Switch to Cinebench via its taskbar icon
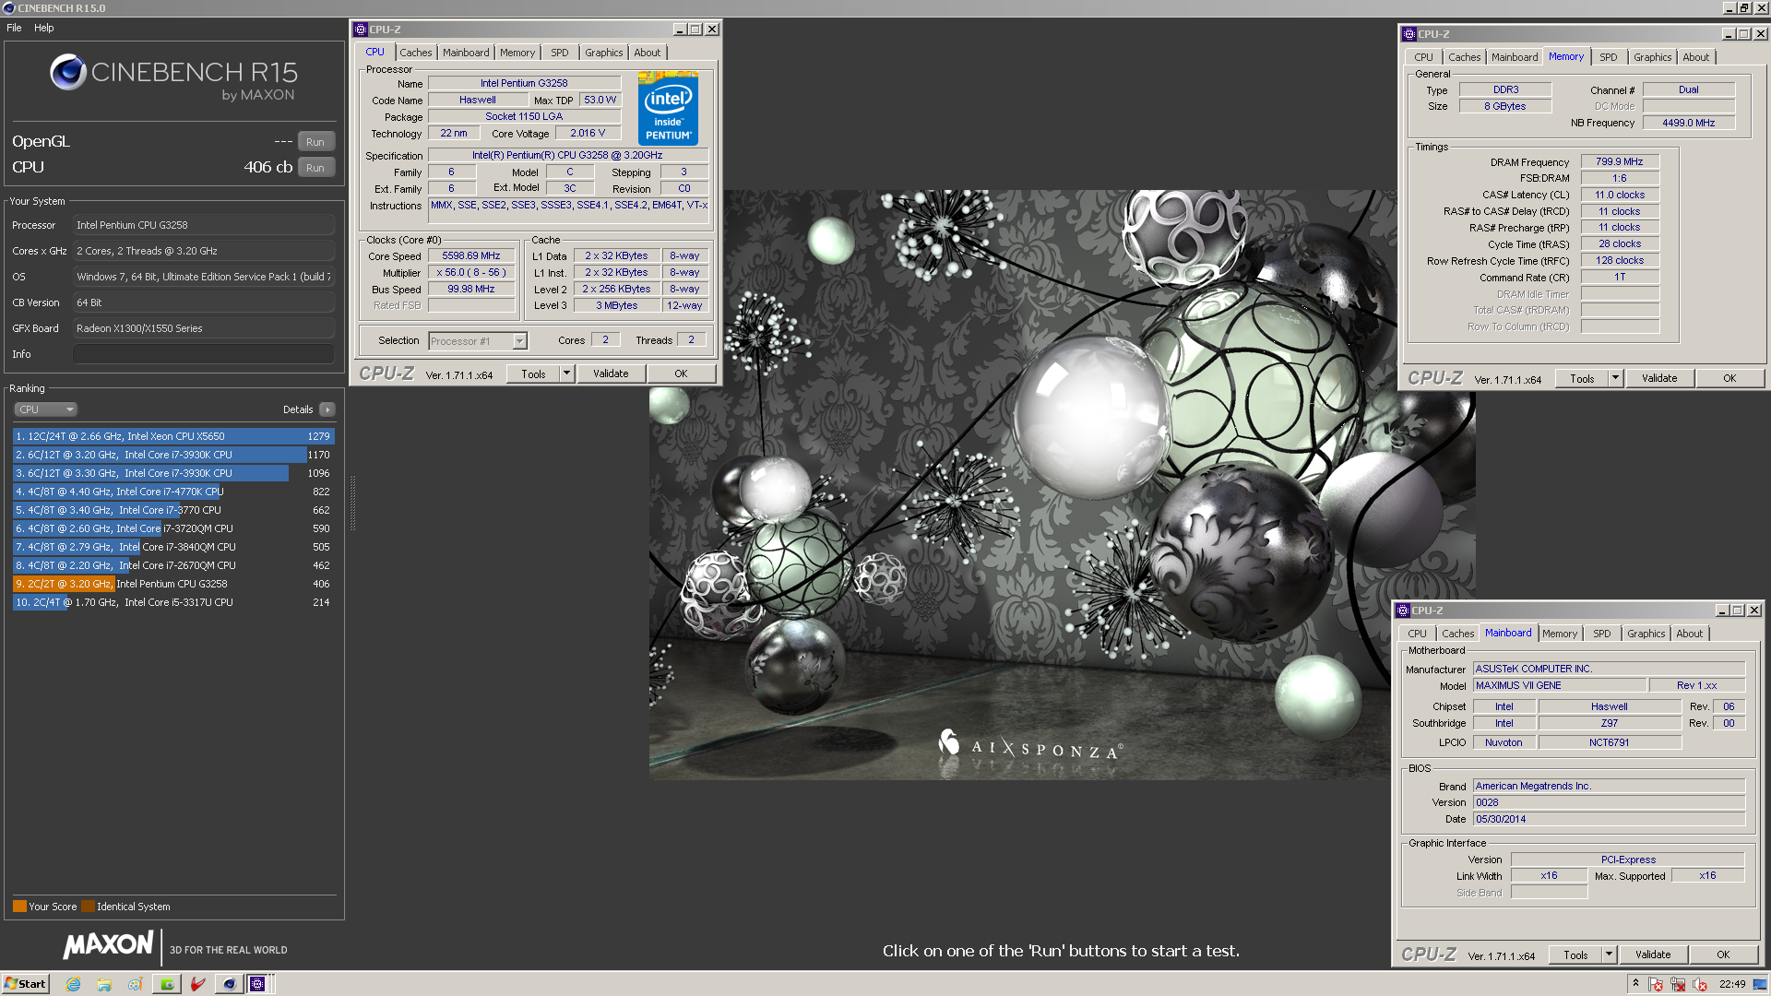The height and width of the screenshot is (996, 1771). (229, 984)
